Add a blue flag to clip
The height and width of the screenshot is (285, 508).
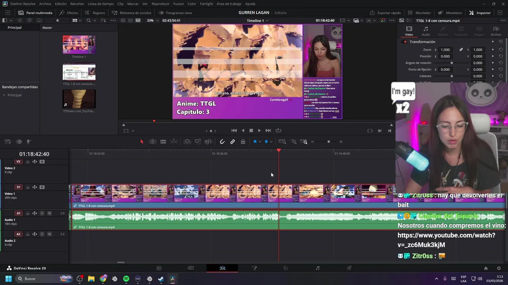255,142
